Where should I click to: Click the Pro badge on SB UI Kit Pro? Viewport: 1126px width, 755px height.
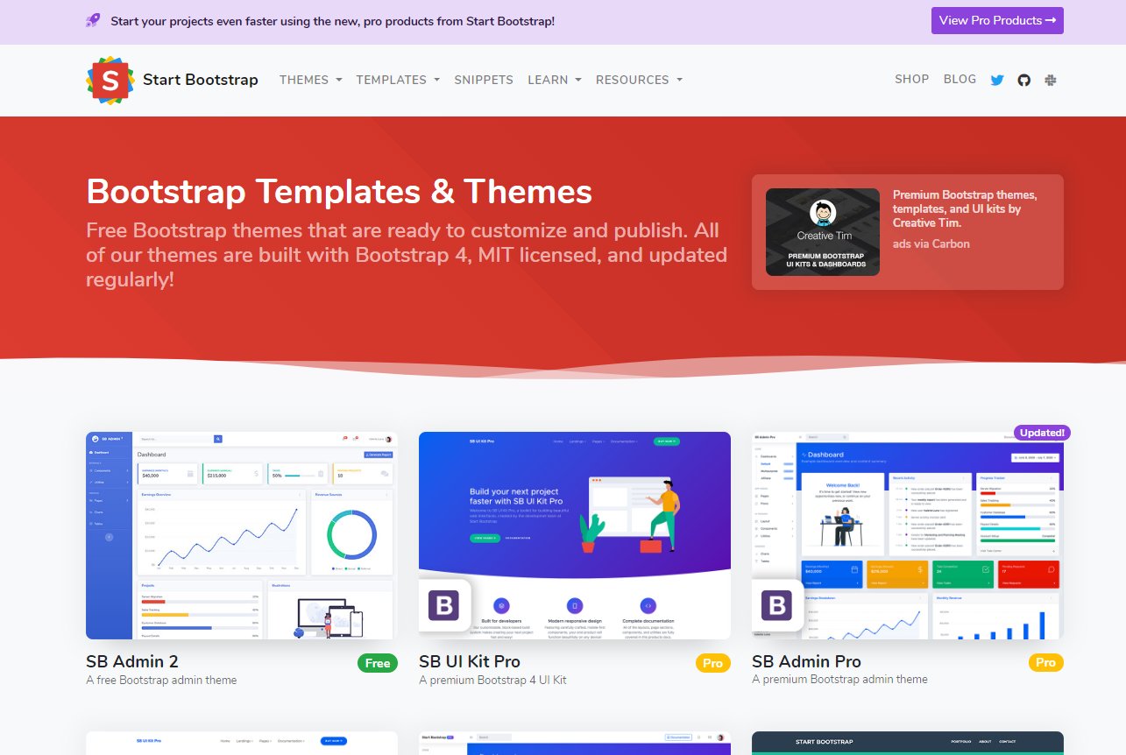click(x=713, y=663)
